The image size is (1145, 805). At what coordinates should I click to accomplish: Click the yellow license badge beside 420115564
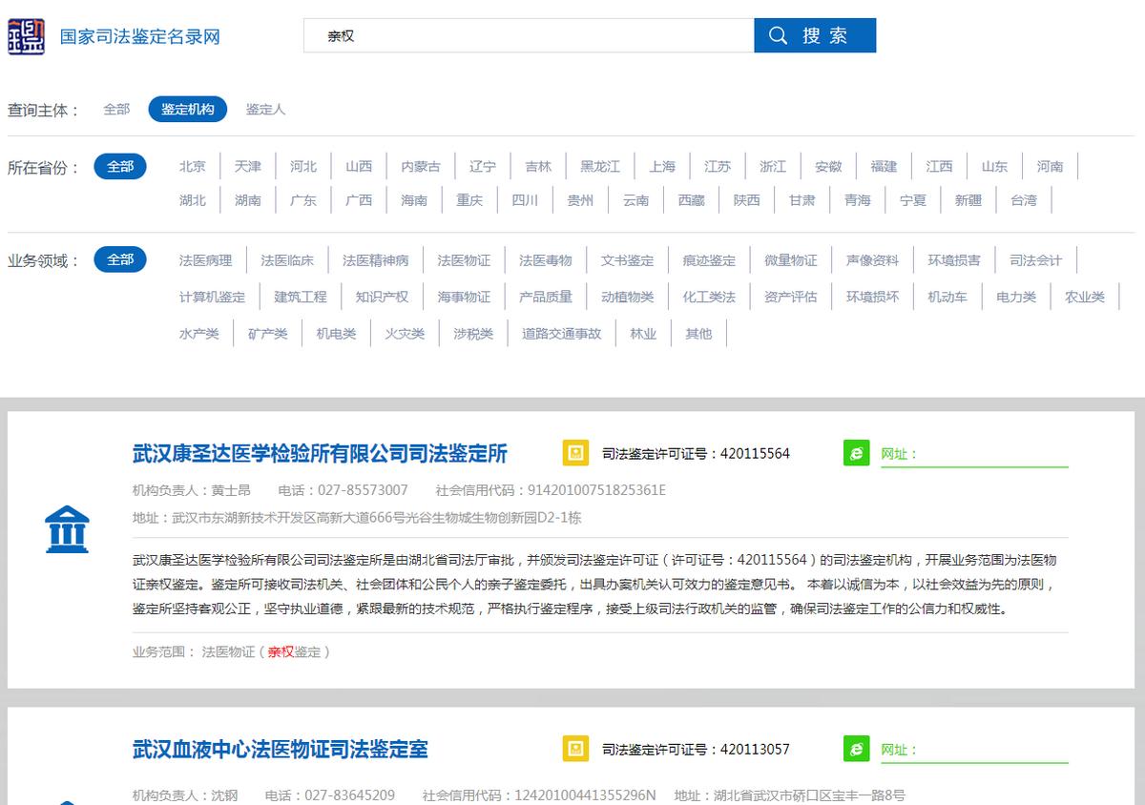coord(575,454)
